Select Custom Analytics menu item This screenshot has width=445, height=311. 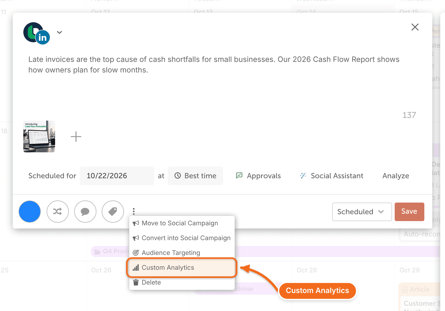pyautogui.click(x=182, y=268)
